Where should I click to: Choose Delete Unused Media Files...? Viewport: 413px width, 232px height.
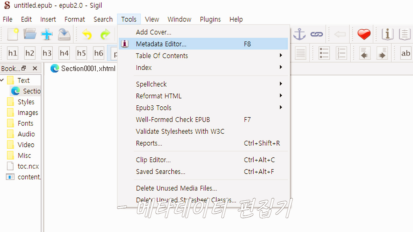[x=203, y=188]
